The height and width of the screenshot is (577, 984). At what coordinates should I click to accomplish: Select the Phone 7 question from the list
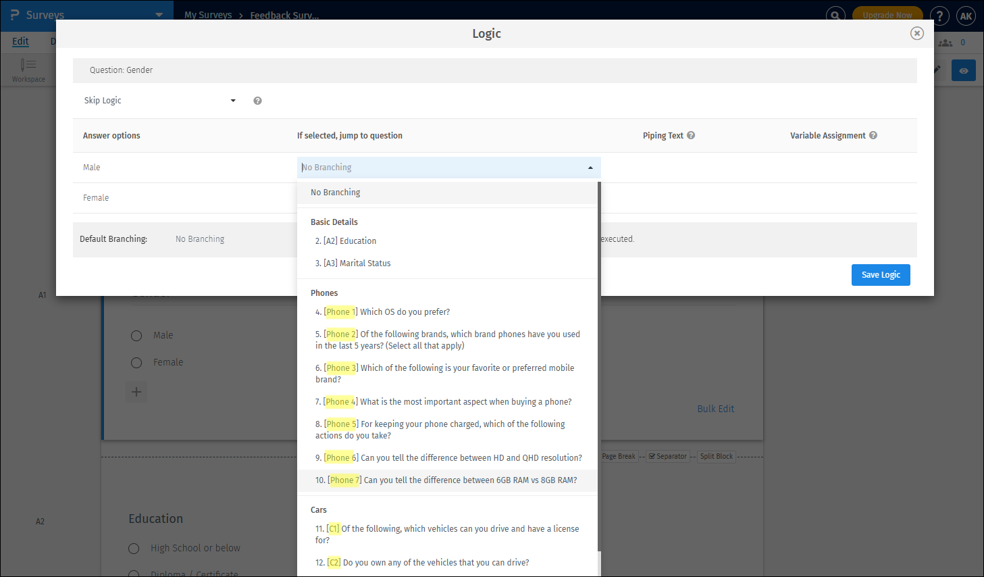click(x=446, y=480)
